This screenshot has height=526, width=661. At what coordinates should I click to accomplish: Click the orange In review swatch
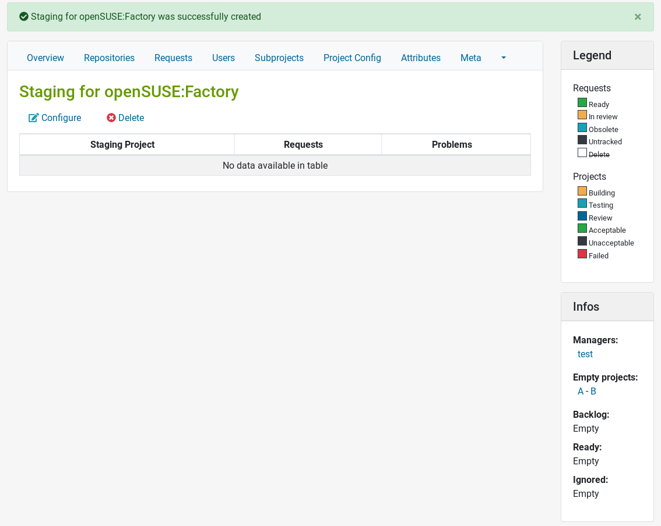582,115
